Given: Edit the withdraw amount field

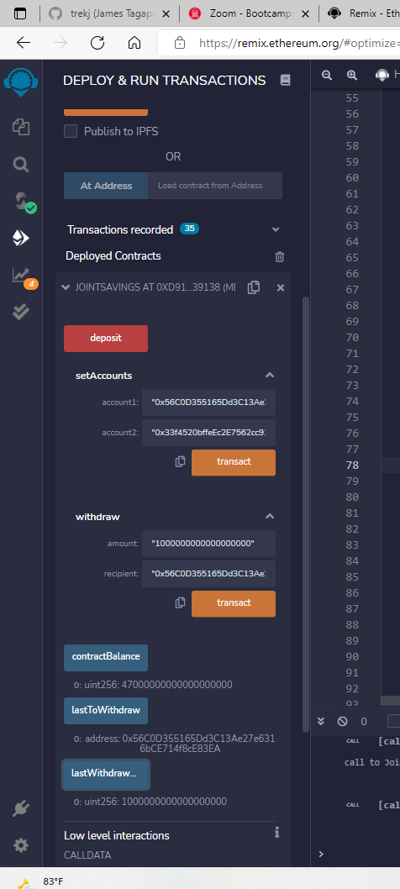Looking at the screenshot, I should point(208,544).
